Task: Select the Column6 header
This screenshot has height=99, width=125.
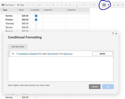Action: [x=78, y=10]
